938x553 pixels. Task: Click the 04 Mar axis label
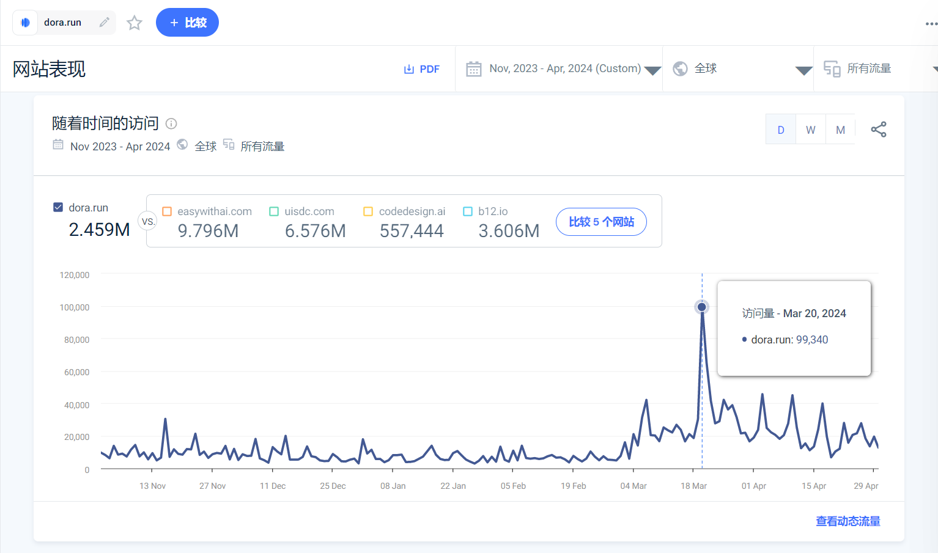633,486
